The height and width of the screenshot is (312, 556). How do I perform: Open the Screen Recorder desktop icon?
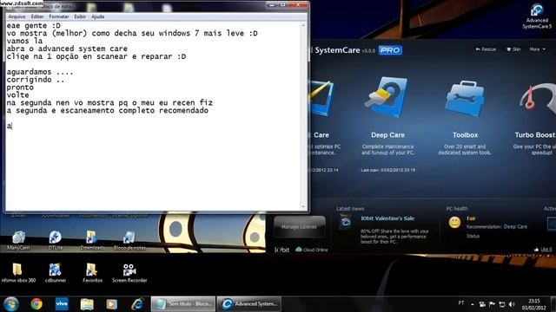(129, 273)
